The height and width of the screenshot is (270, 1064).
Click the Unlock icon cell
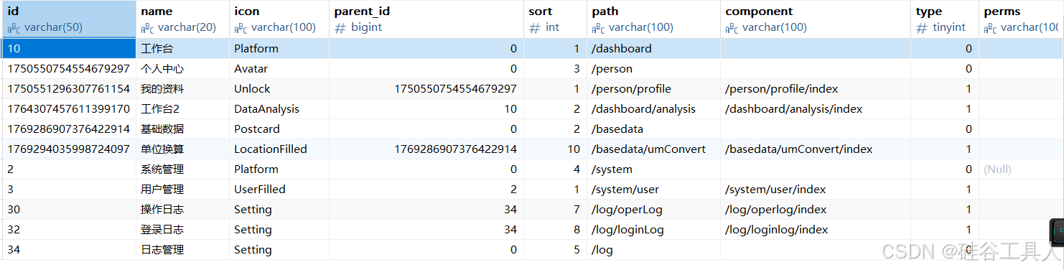tap(279, 89)
